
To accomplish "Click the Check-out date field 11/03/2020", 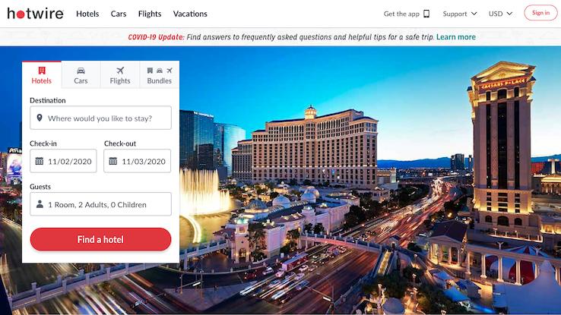I will pyautogui.click(x=138, y=161).
